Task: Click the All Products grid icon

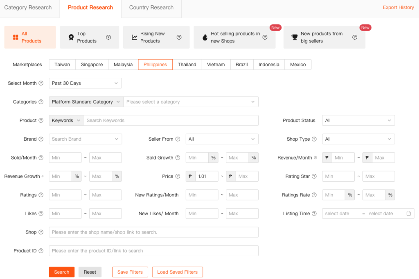Action: click(16, 37)
